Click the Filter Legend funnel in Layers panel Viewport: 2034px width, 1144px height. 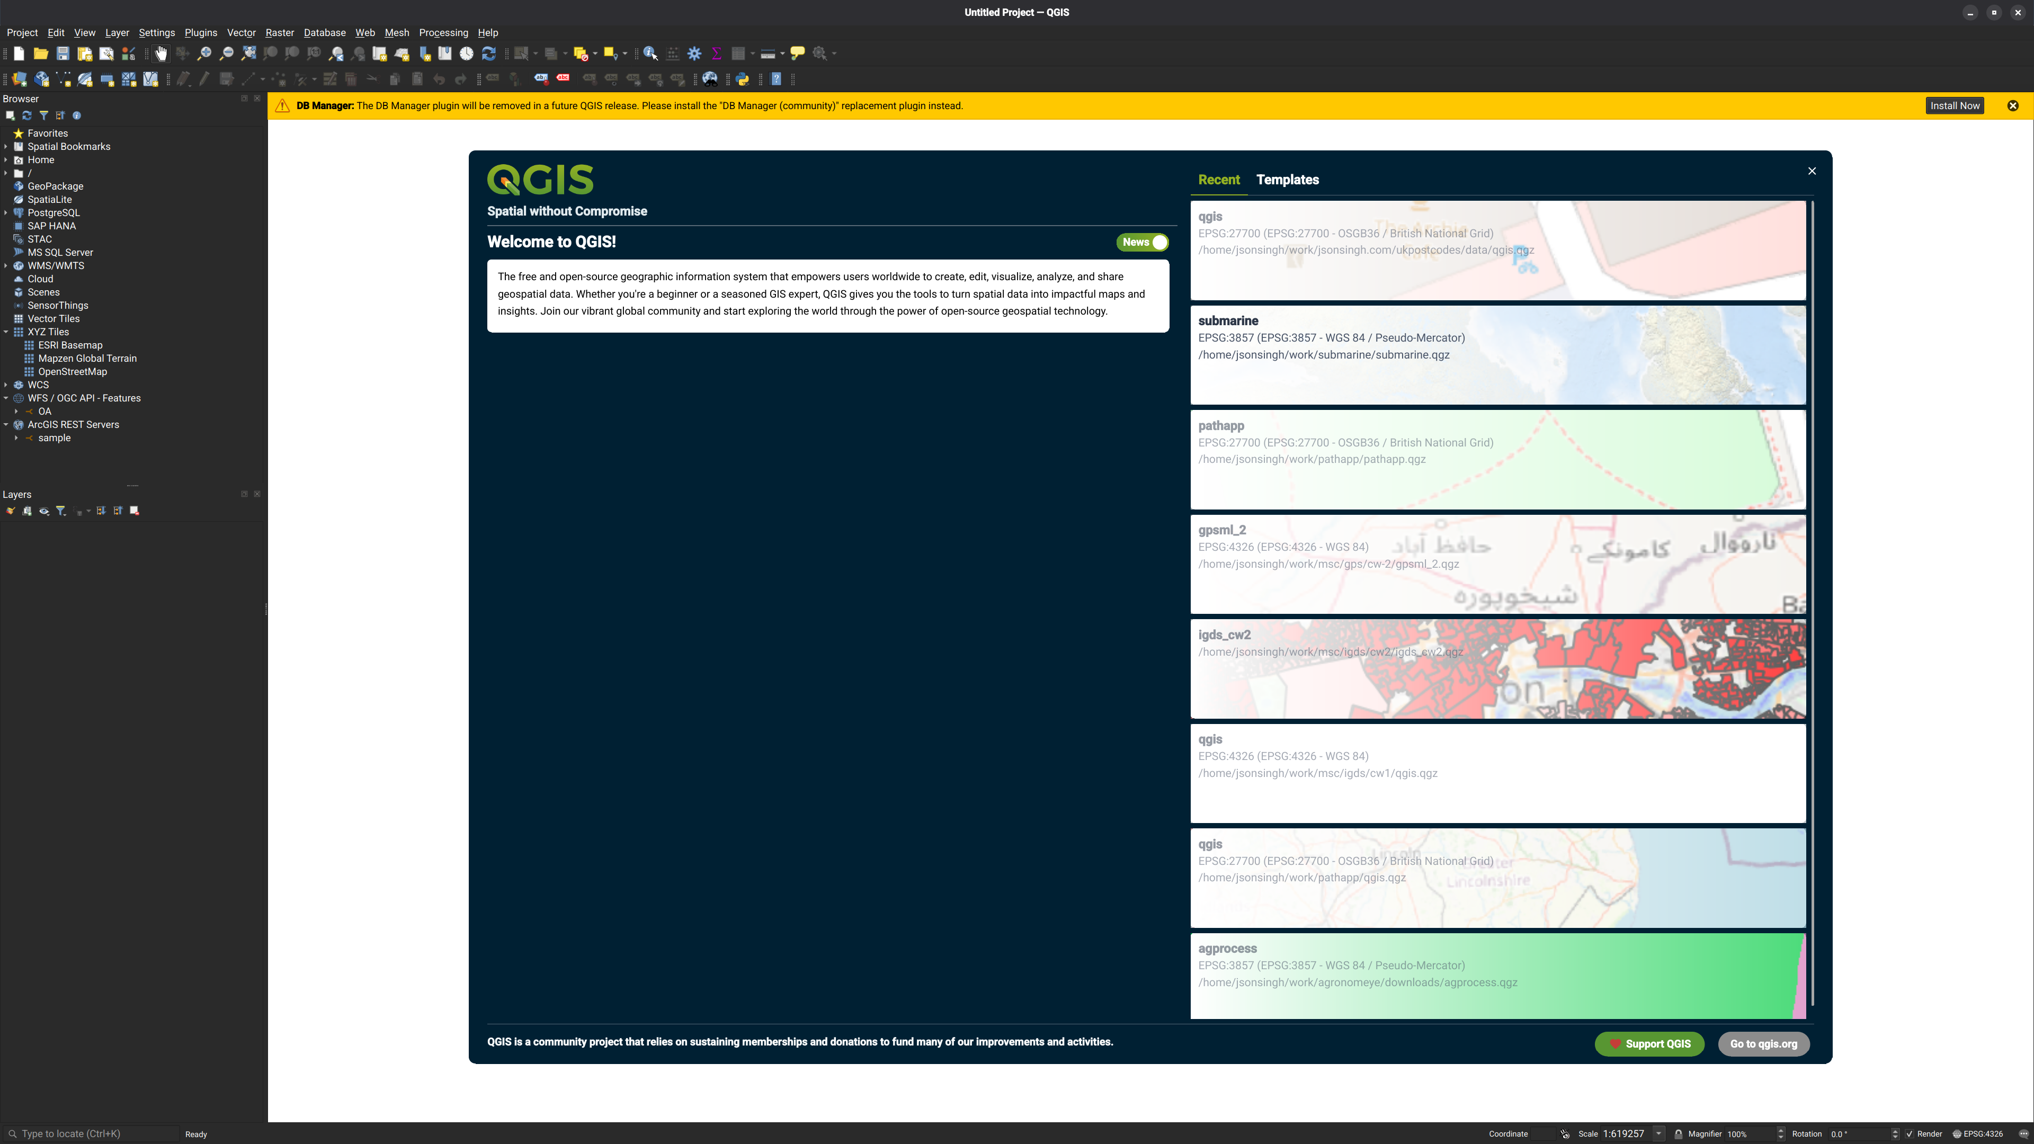[x=61, y=512]
